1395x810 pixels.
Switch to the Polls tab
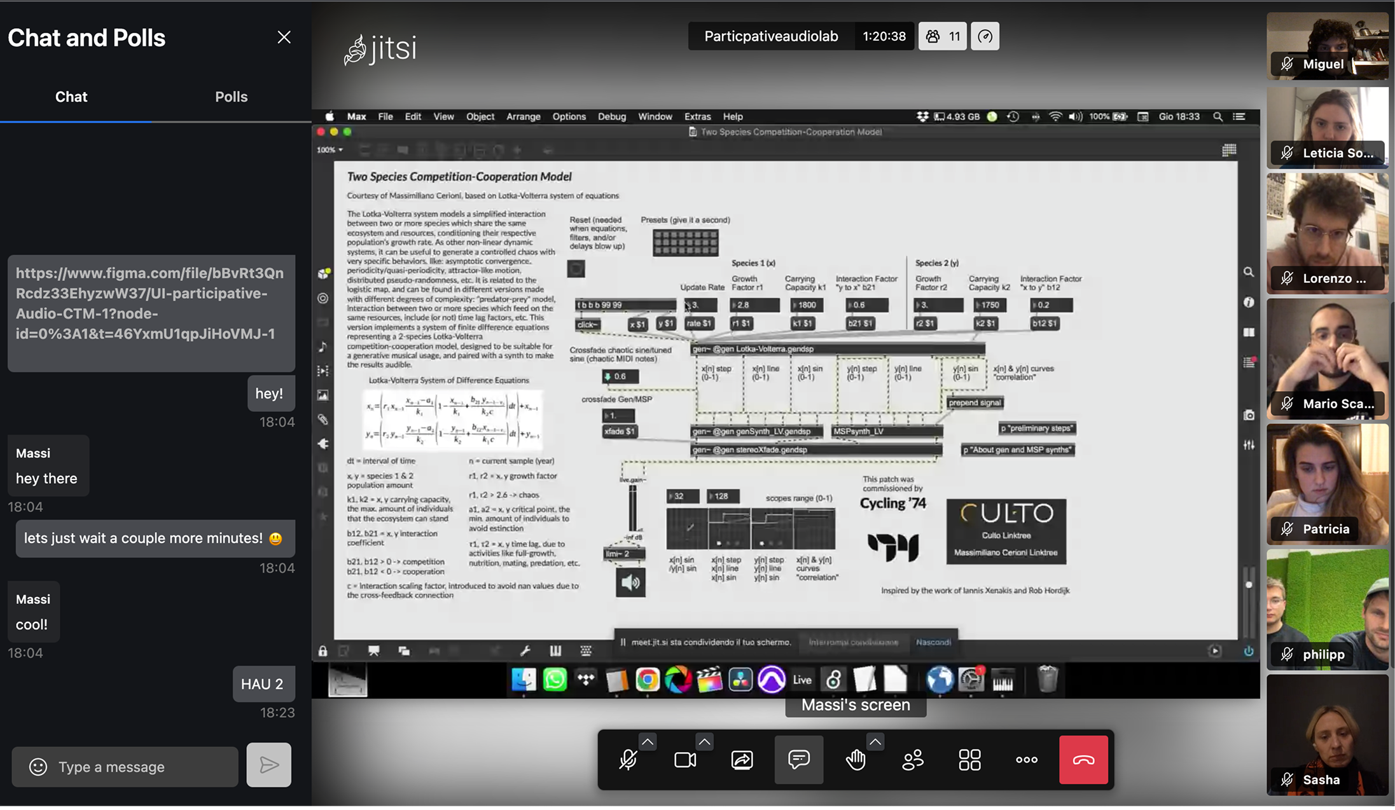point(231,97)
